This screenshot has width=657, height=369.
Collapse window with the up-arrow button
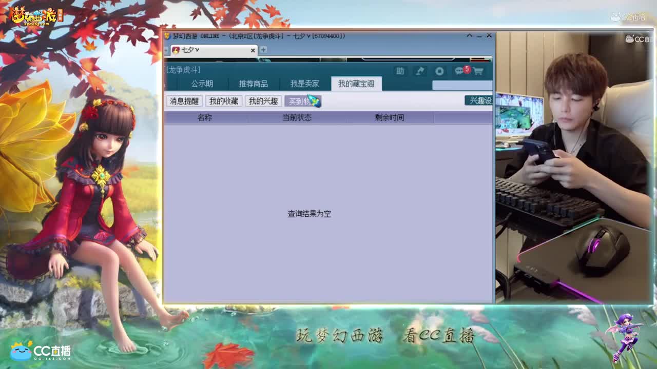(x=469, y=35)
